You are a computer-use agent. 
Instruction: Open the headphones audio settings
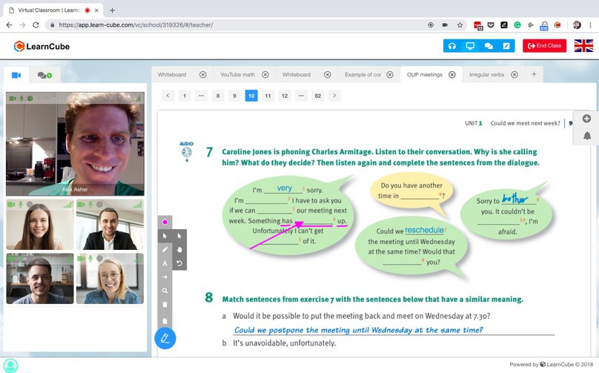[x=451, y=46]
